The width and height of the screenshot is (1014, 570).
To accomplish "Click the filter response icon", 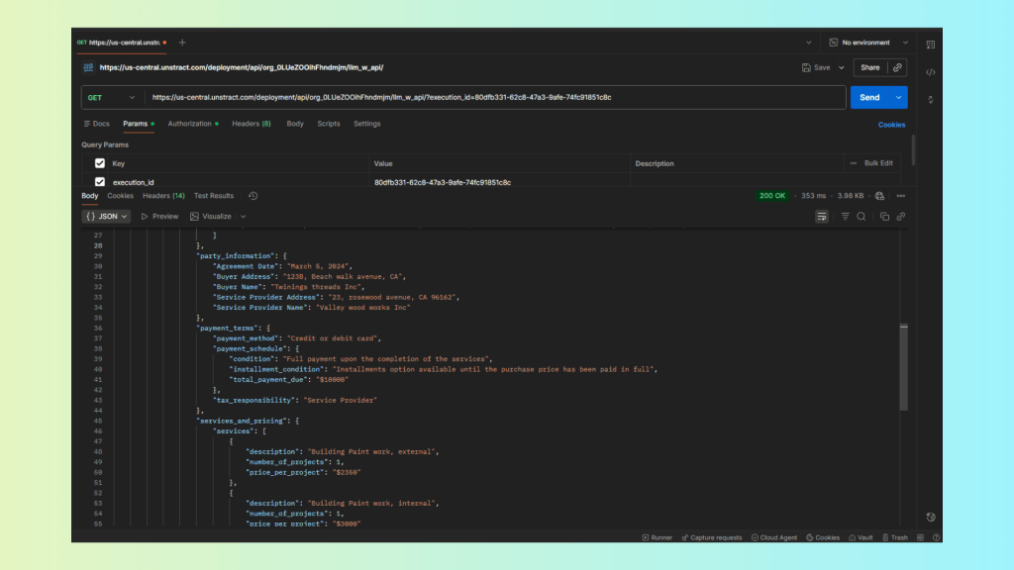I will (x=845, y=216).
